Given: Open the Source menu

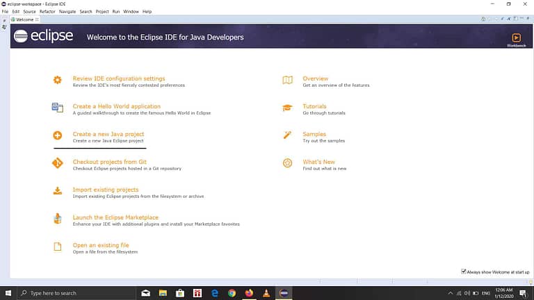Looking at the screenshot, I should point(29,12).
